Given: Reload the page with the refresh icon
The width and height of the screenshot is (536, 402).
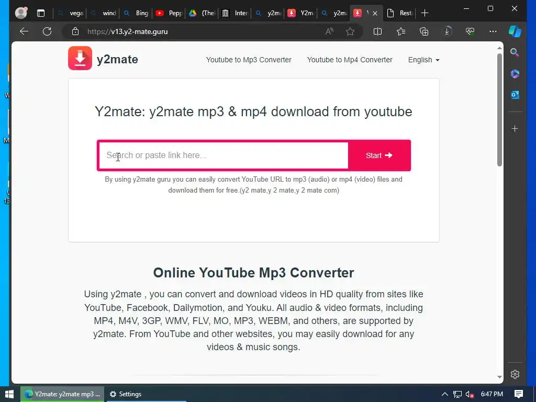Looking at the screenshot, I should [x=47, y=31].
